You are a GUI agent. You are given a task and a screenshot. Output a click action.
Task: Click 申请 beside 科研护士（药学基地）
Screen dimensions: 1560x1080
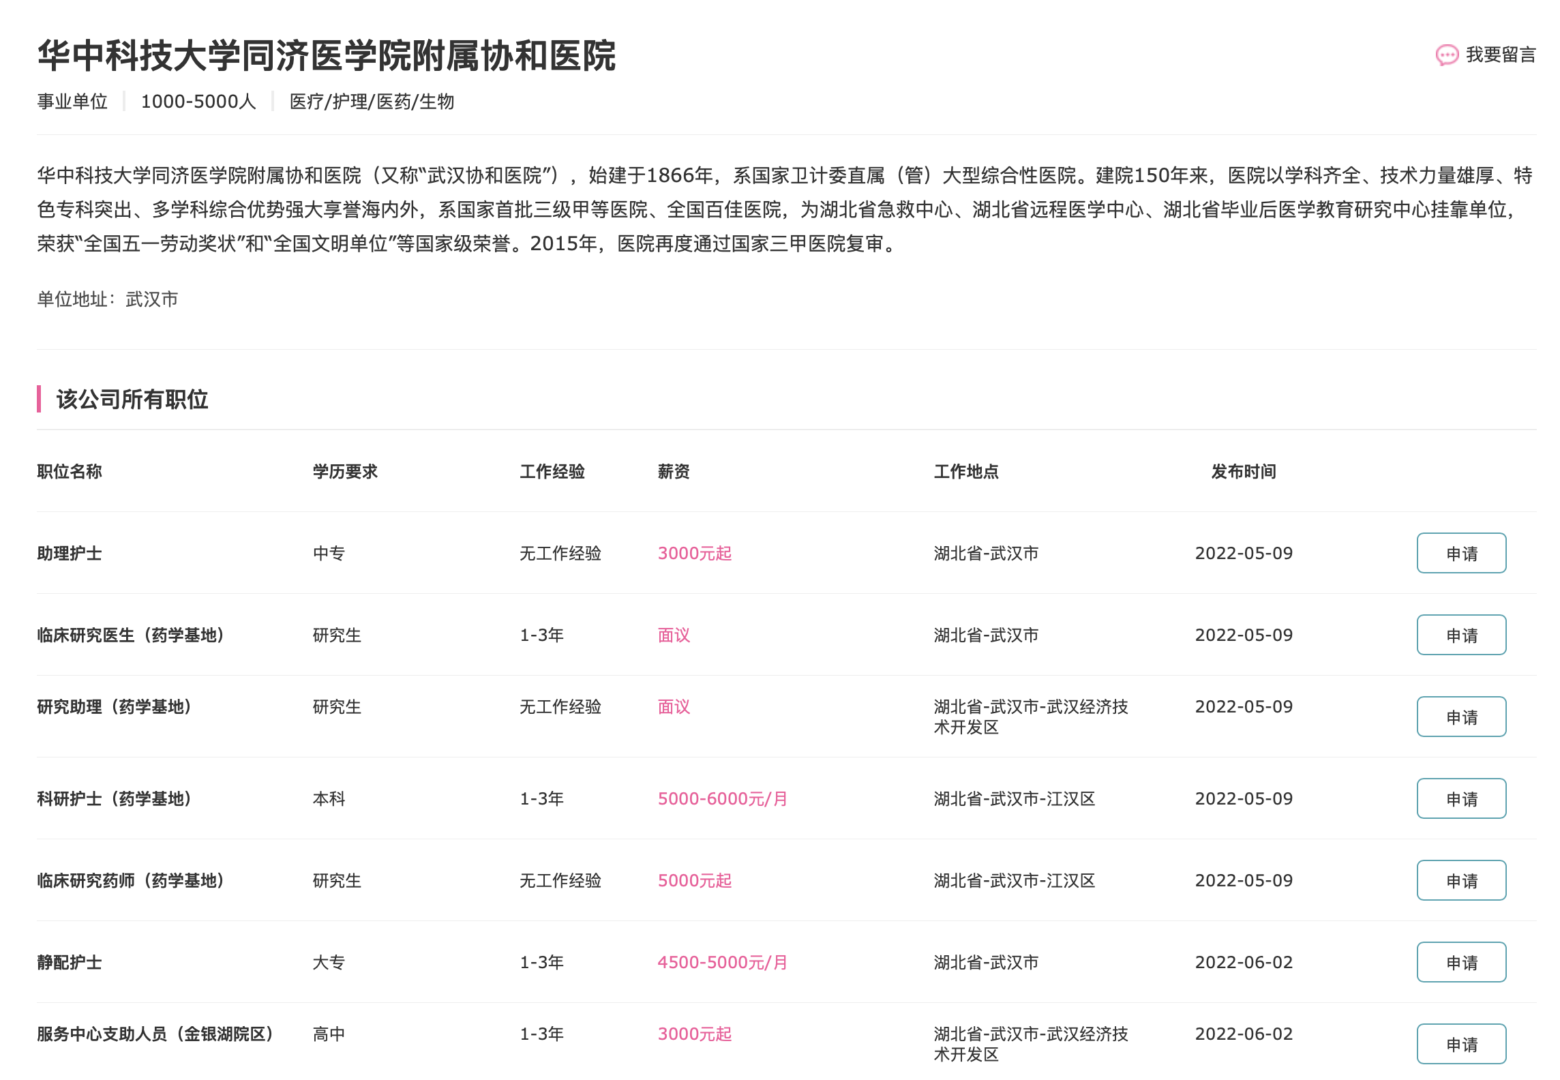click(x=1460, y=798)
